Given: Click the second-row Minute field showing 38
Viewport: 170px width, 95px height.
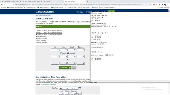Looking at the screenshot, I should coord(72,56).
